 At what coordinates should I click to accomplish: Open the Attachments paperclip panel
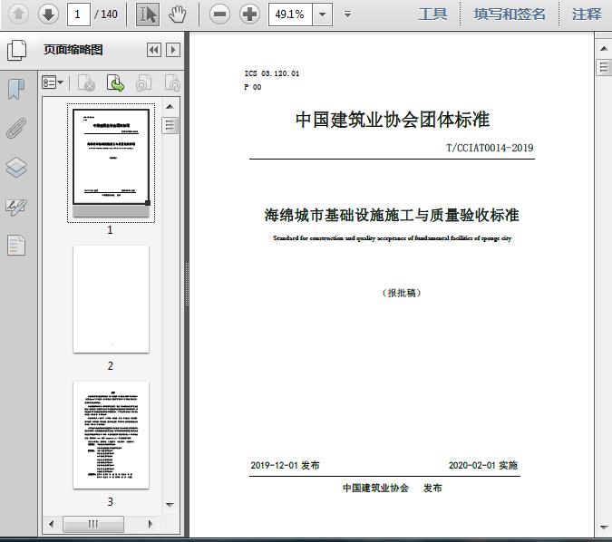tap(16, 128)
